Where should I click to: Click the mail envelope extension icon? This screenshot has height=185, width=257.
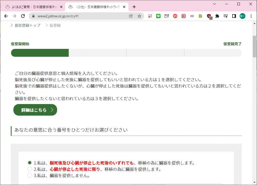(x=167, y=16)
